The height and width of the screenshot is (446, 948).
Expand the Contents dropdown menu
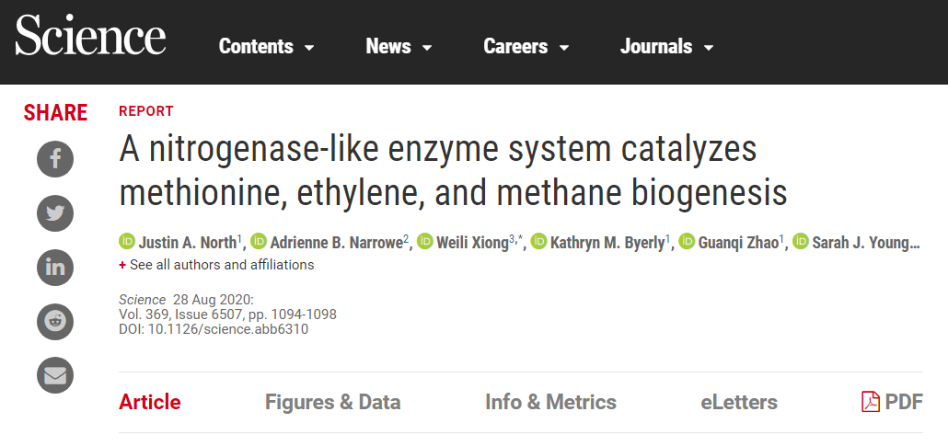click(267, 47)
